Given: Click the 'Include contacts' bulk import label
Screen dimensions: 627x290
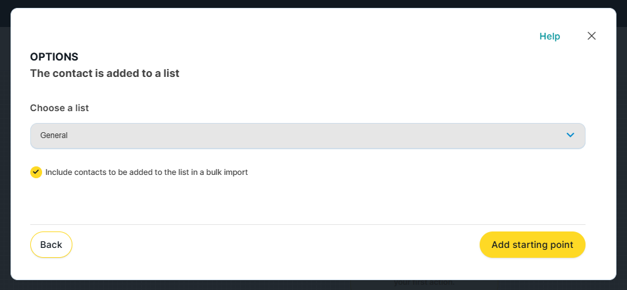Looking at the screenshot, I should pyautogui.click(x=146, y=172).
